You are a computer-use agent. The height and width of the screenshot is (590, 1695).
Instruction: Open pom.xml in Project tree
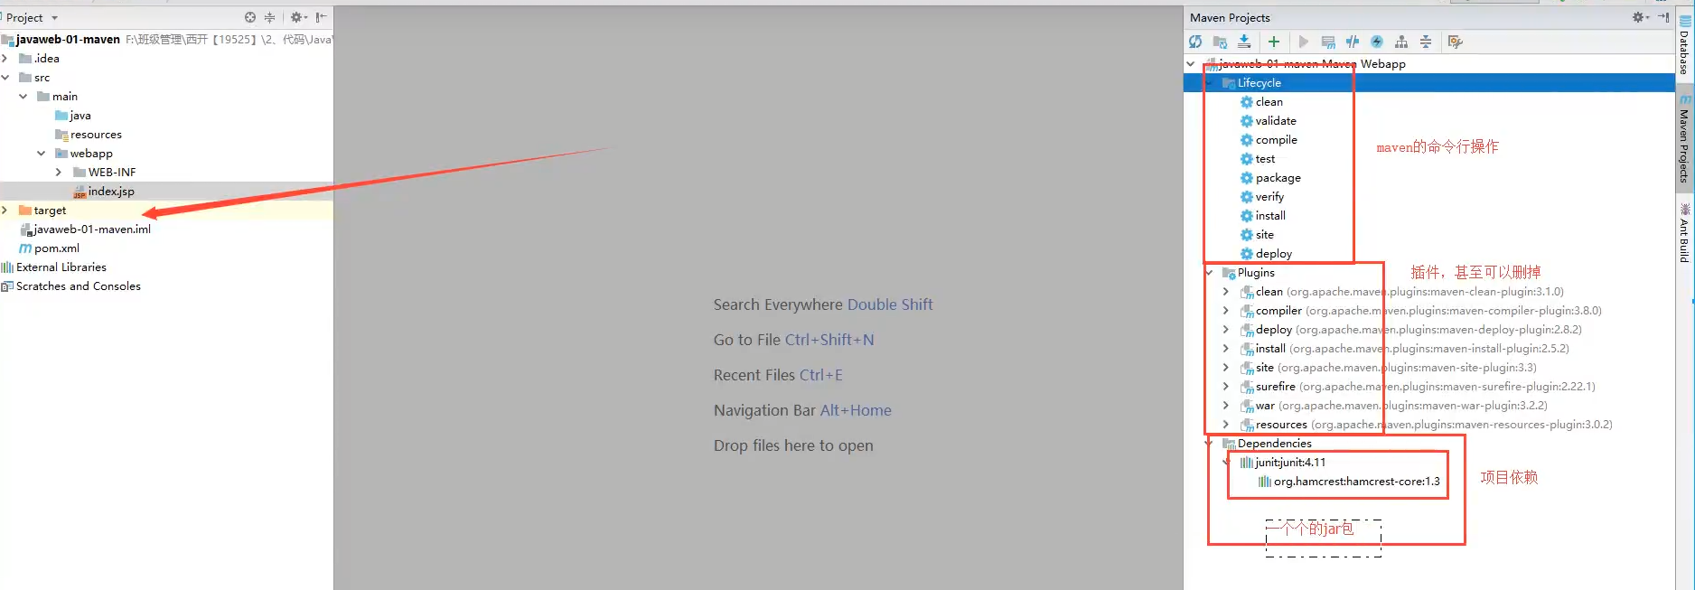click(50, 248)
